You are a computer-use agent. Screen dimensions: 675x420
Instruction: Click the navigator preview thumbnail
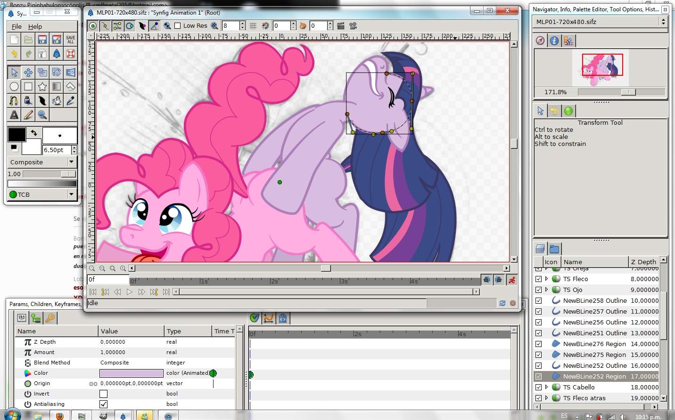(601, 68)
